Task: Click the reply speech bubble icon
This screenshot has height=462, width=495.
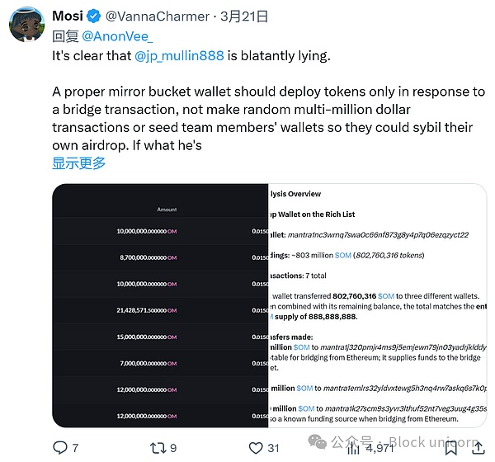Action: [x=60, y=448]
